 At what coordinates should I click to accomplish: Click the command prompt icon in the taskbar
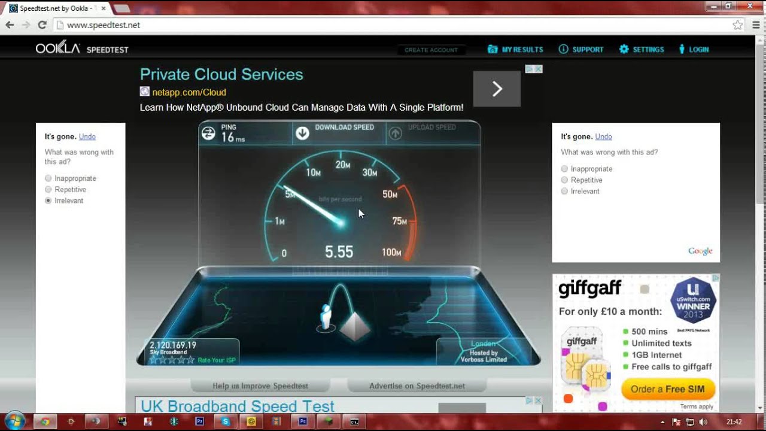tap(354, 421)
